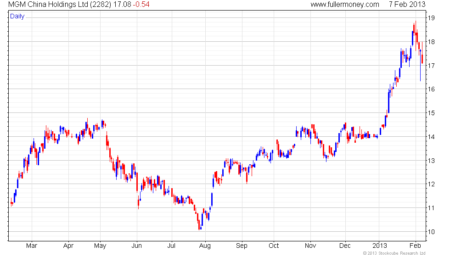Click the late-July candlestick low near 10
The width and height of the screenshot is (450, 257).
coord(199,224)
